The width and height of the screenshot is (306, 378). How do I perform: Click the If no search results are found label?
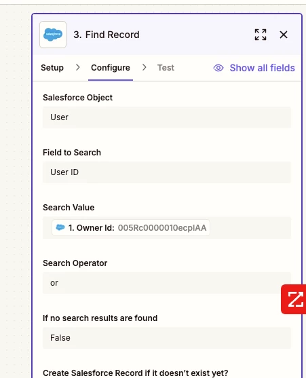[x=100, y=318]
